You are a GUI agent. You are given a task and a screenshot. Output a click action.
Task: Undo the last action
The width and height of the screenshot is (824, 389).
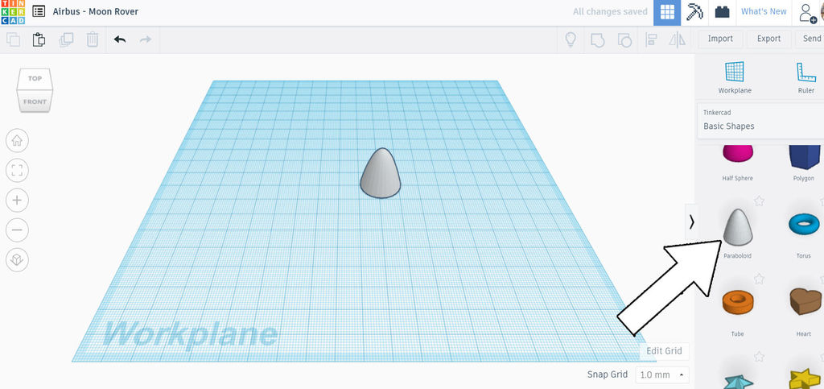coord(120,39)
